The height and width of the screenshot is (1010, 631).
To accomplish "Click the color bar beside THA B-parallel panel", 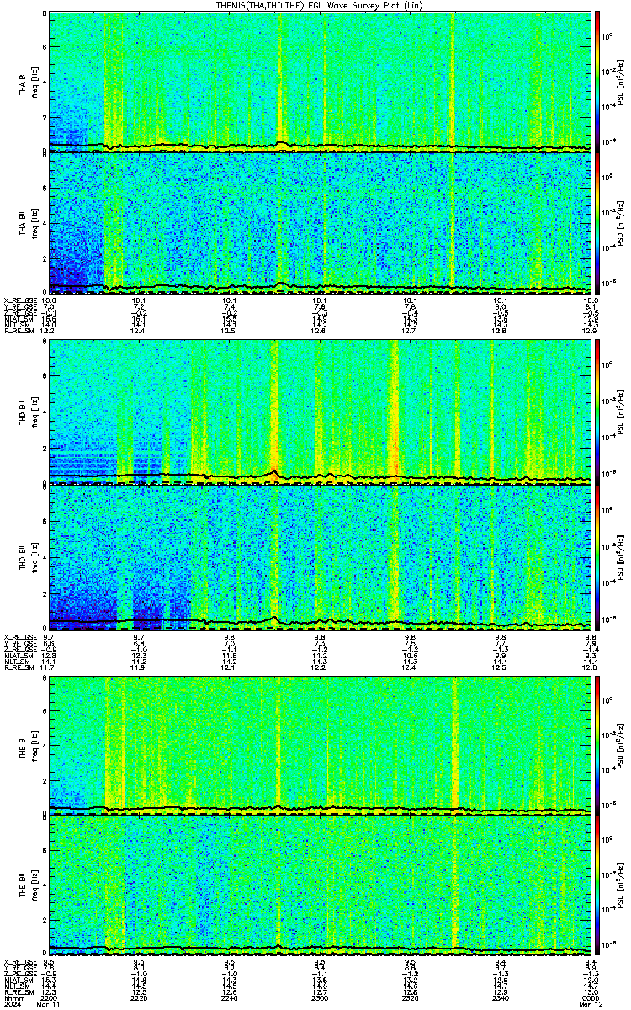I will point(597,223).
